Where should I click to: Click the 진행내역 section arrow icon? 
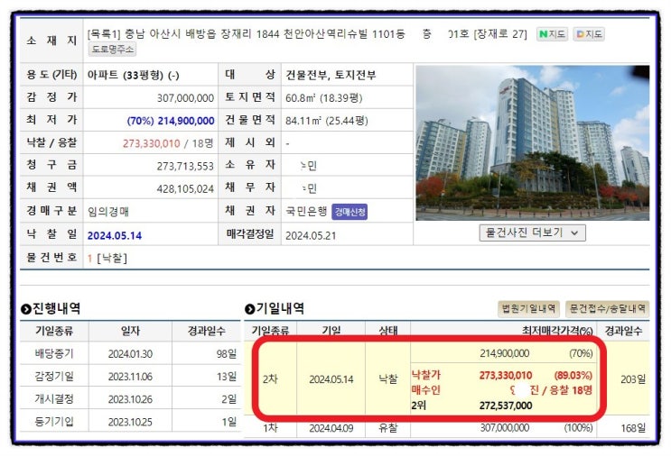(x=25, y=309)
